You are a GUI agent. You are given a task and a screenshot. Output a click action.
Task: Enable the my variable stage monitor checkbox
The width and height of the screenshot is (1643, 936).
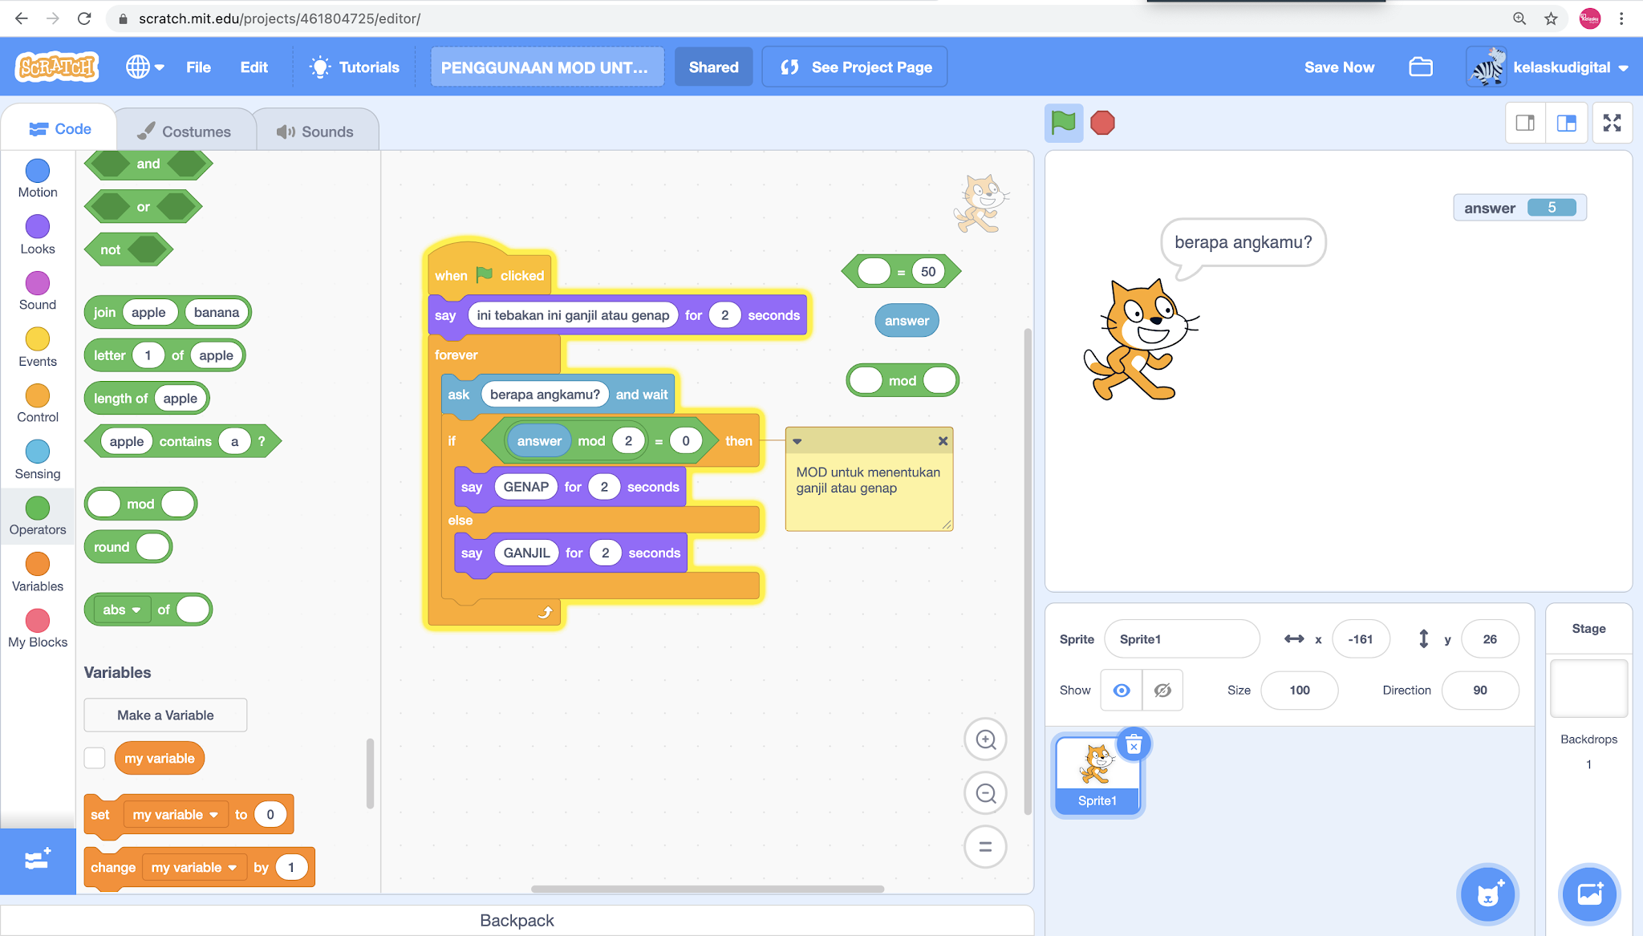tap(95, 757)
